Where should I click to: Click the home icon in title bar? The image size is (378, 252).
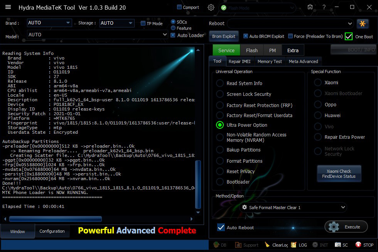click(310, 7)
